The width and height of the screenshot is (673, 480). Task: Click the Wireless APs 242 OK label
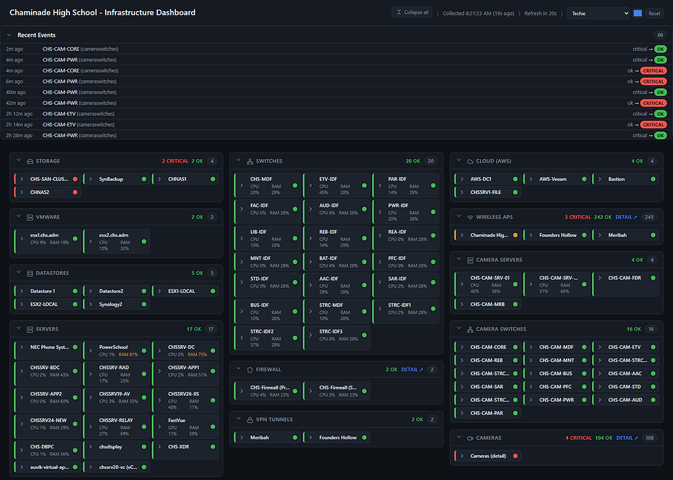(x=603, y=217)
